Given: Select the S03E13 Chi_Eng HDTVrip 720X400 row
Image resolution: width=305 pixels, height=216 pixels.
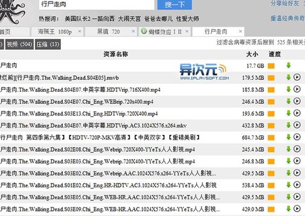Looking at the screenshot, I should [x=152, y=113].
